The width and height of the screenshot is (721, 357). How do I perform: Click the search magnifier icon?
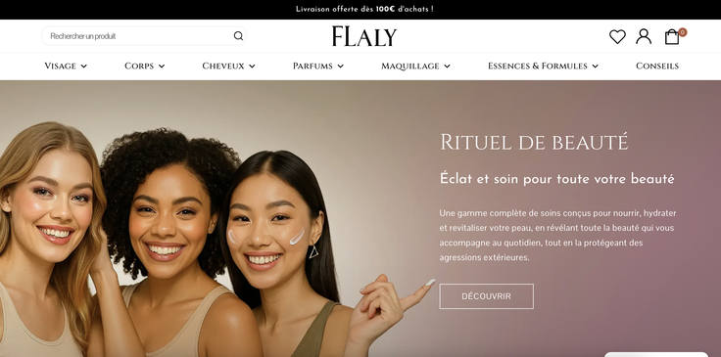coord(238,36)
